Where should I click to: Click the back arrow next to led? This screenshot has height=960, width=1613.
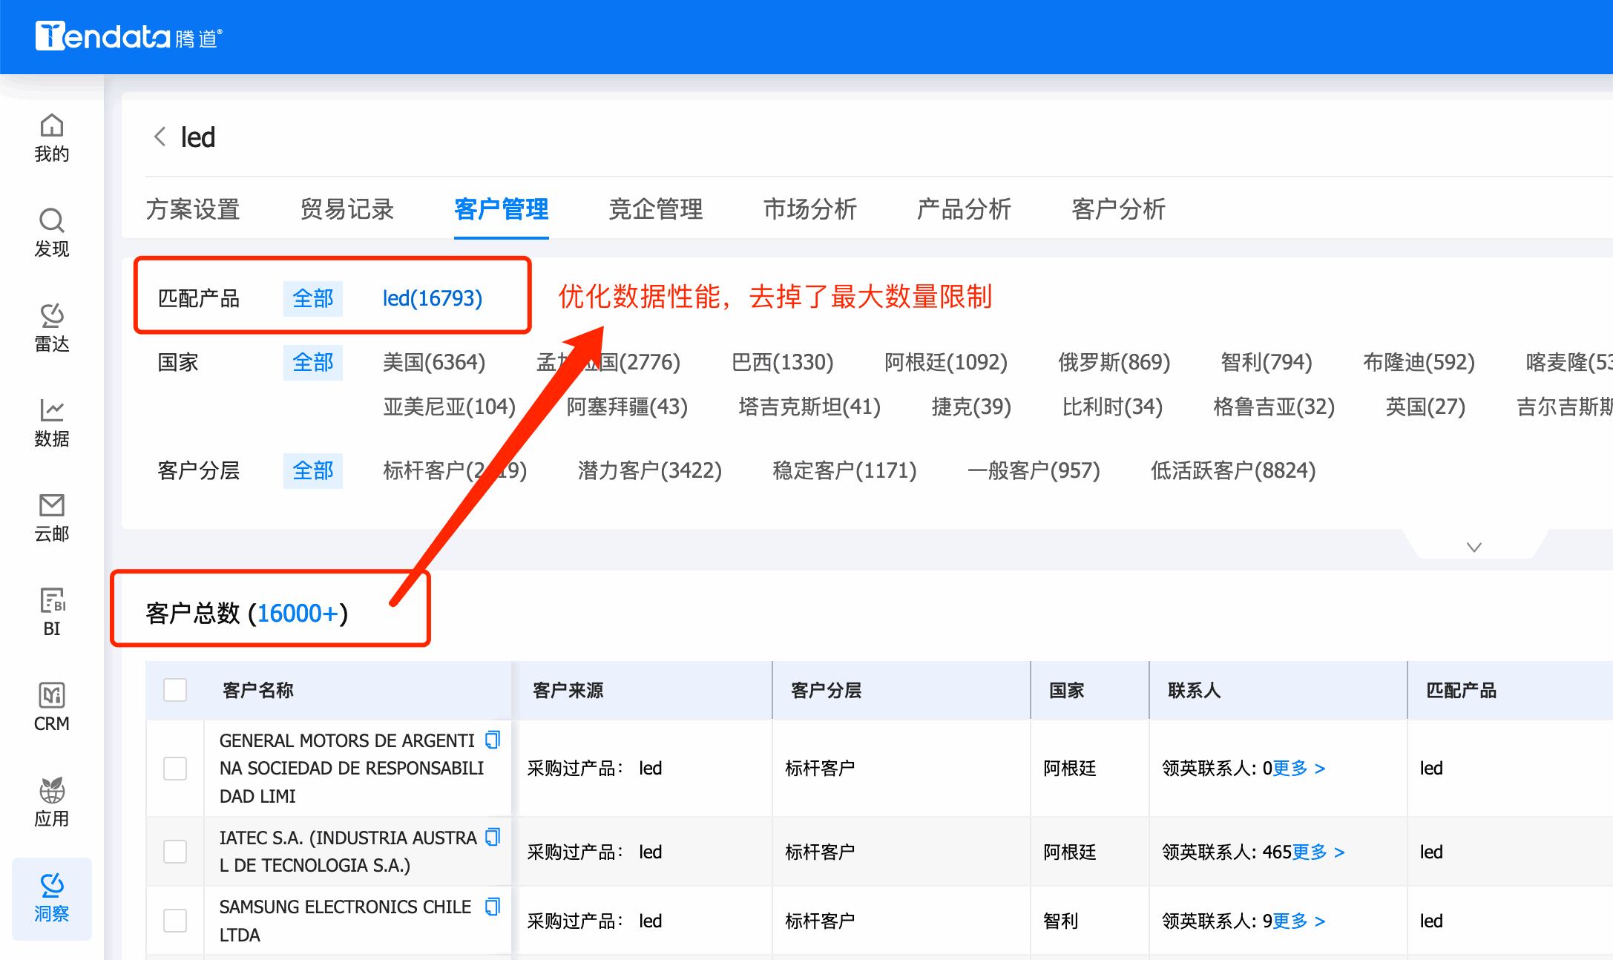pos(159,137)
